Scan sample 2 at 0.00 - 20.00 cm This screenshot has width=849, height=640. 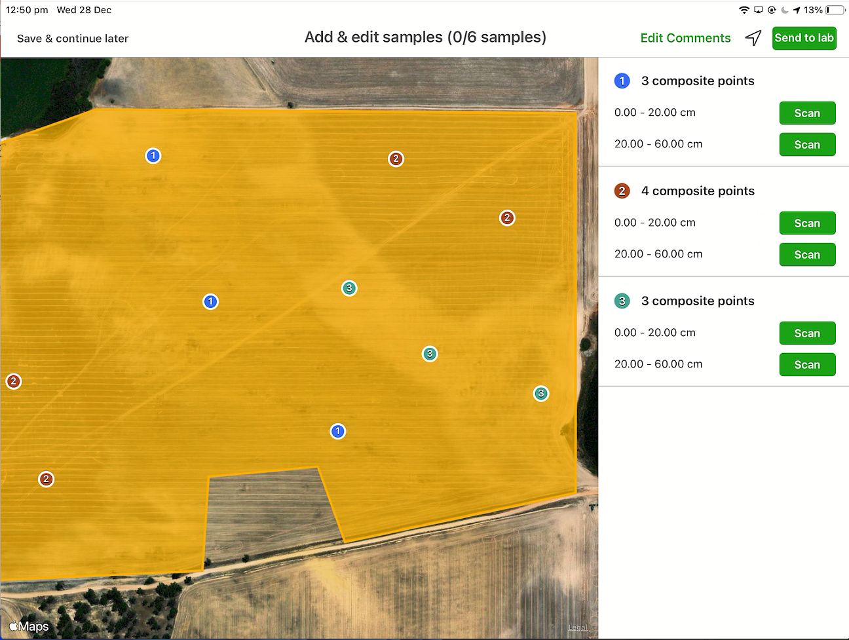point(807,223)
